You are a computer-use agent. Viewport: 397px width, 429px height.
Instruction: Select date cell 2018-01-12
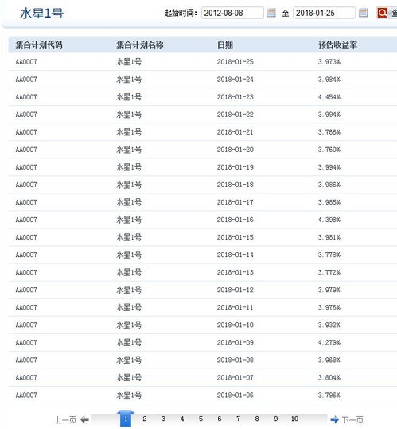[x=235, y=290]
